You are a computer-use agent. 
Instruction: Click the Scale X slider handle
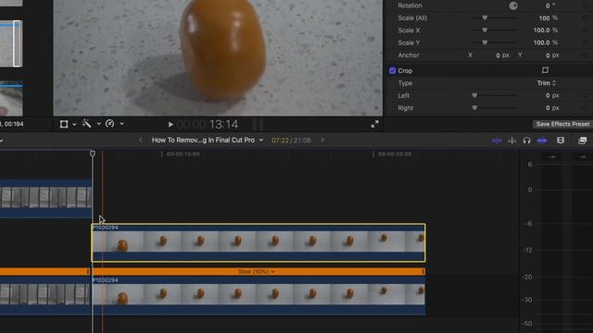click(x=485, y=31)
